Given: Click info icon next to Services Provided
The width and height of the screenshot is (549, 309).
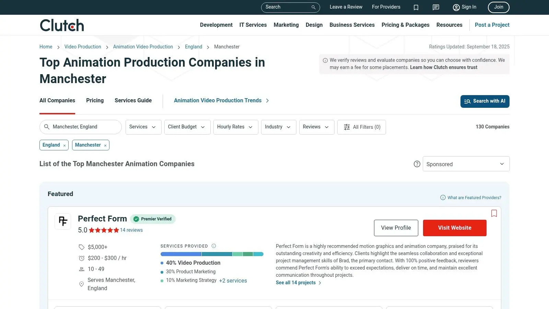Looking at the screenshot, I should point(214,246).
